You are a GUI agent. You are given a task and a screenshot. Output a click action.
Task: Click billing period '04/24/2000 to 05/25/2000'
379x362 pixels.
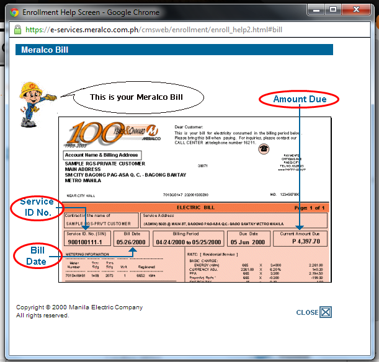click(189, 242)
